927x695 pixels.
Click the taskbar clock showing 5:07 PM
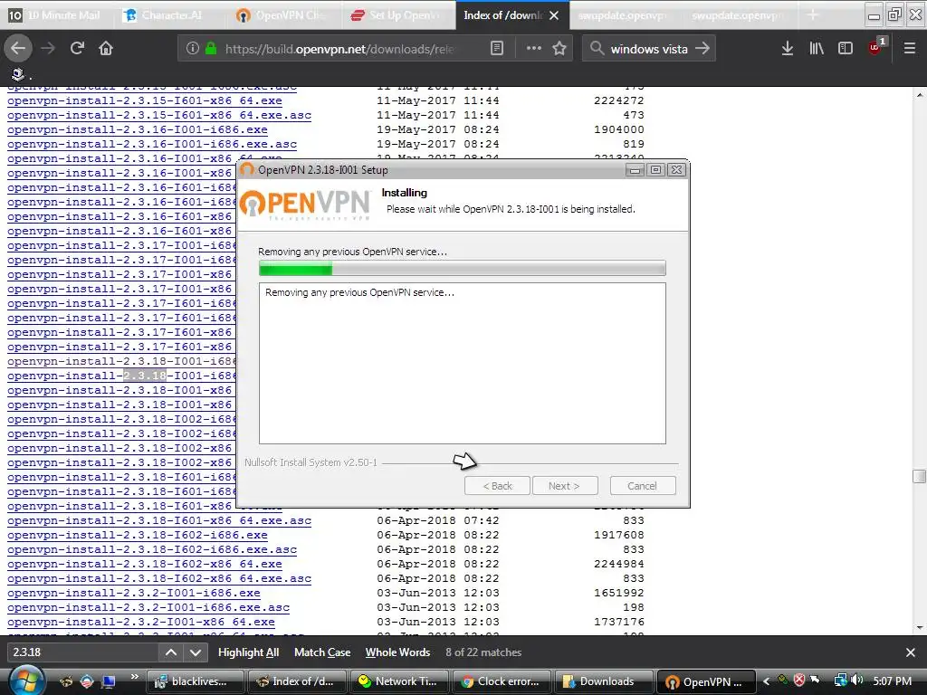coord(892,681)
